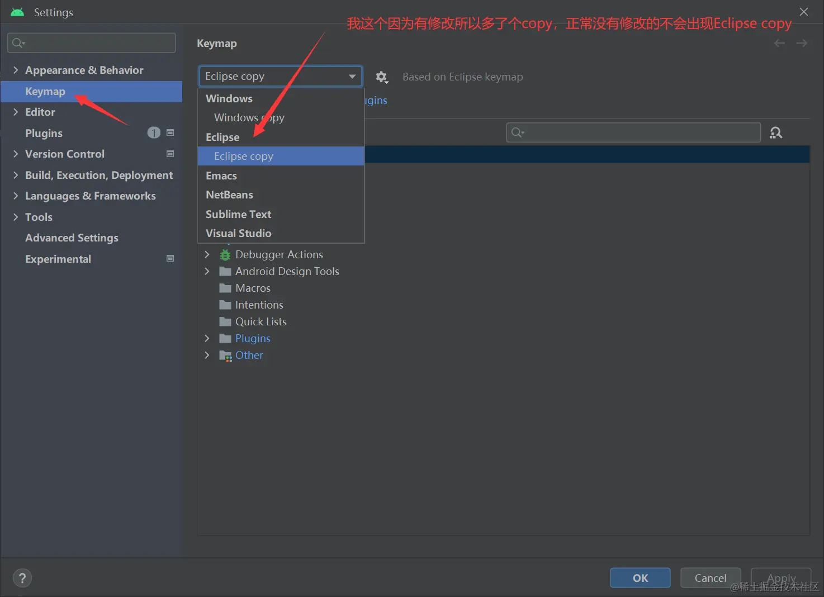
Task: Expand the Version Control section
Action: (x=16, y=154)
